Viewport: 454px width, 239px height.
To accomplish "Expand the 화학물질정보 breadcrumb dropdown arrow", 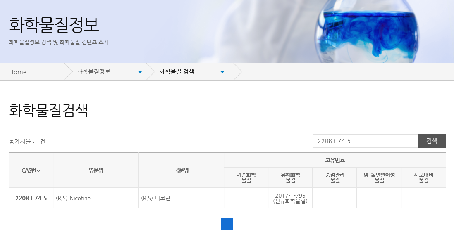I will point(140,72).
